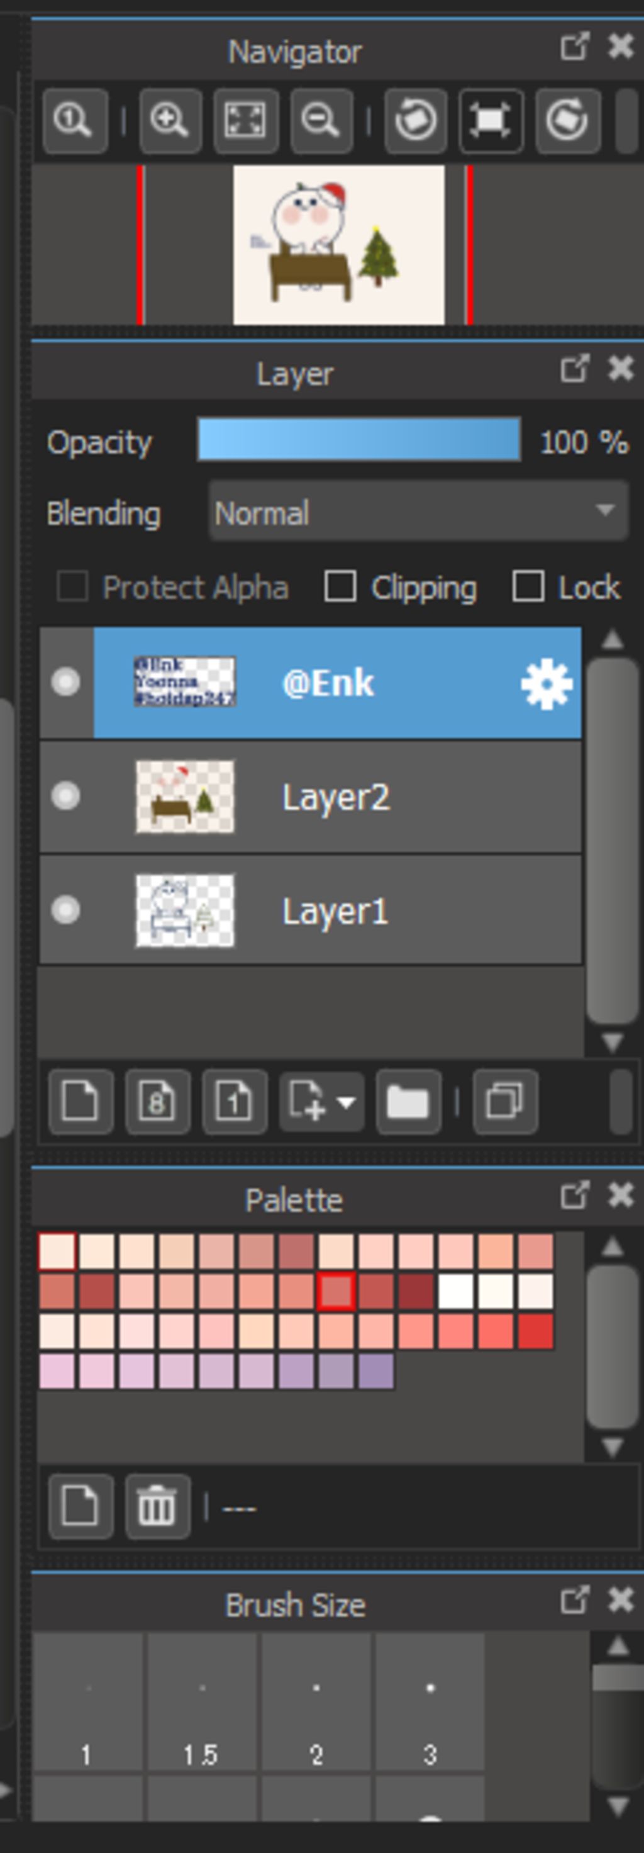This screenshot has width=644, height=1853.
Task: Reset canvas rotation in Navigator
Action: [x=491, y=120]
